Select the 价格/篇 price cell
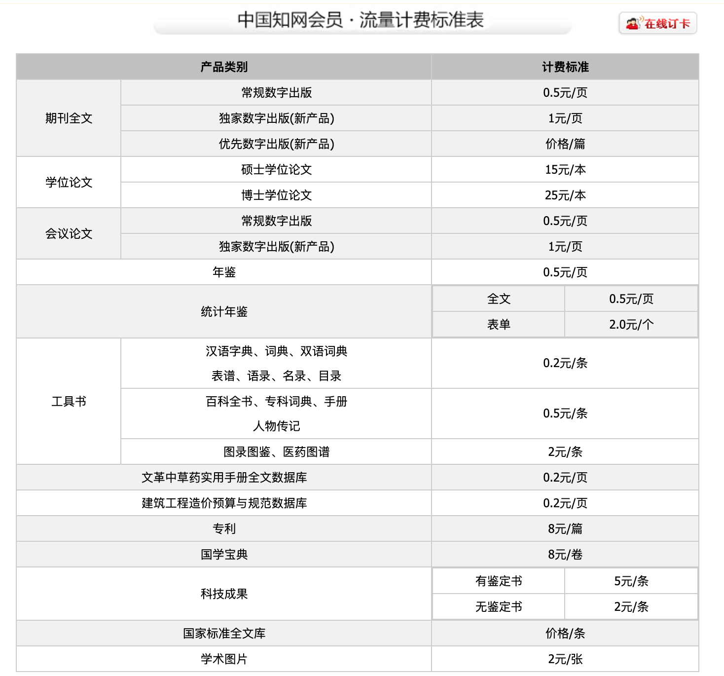 (x=565, y=144)
